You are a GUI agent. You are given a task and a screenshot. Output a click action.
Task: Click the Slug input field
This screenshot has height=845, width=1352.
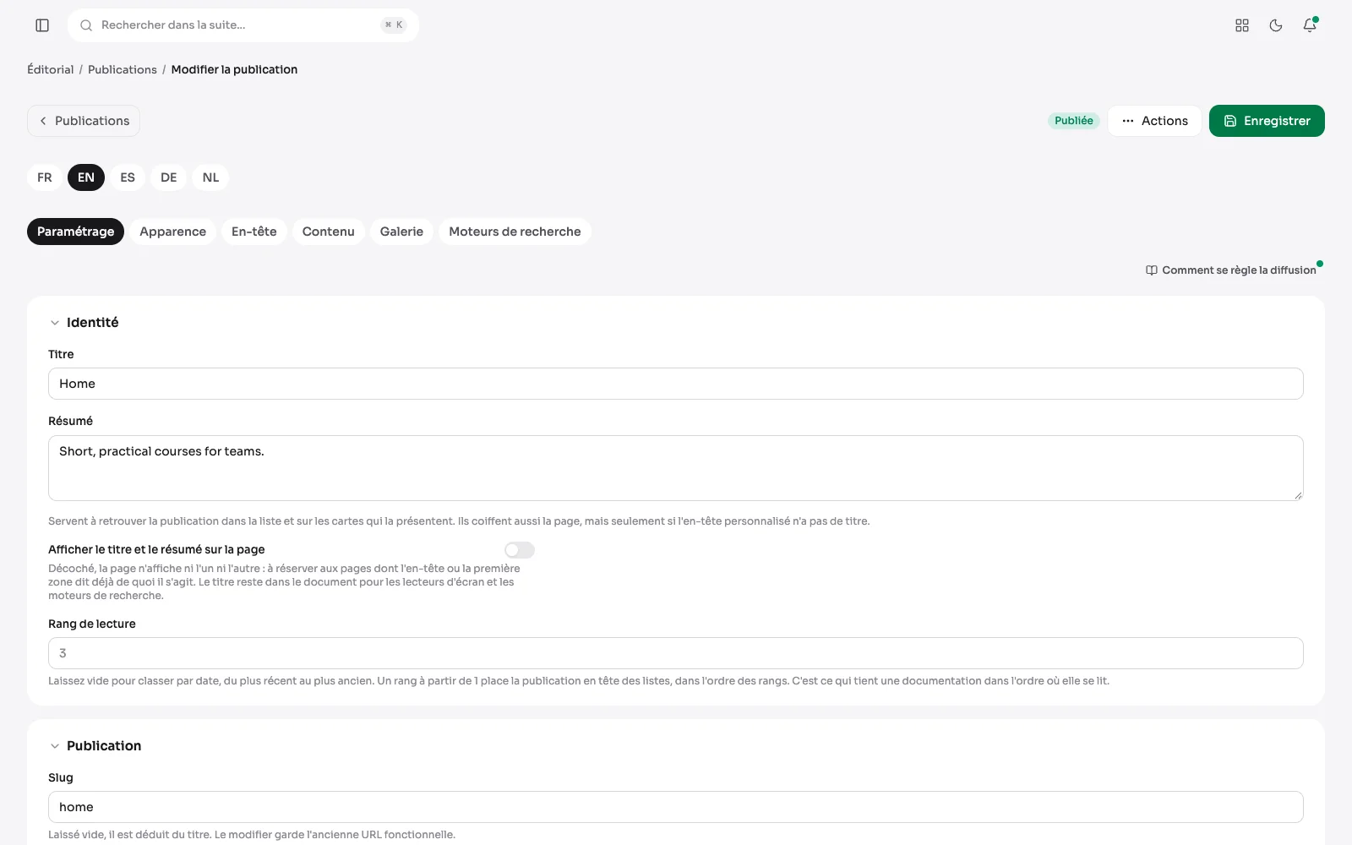pos(676,807)
